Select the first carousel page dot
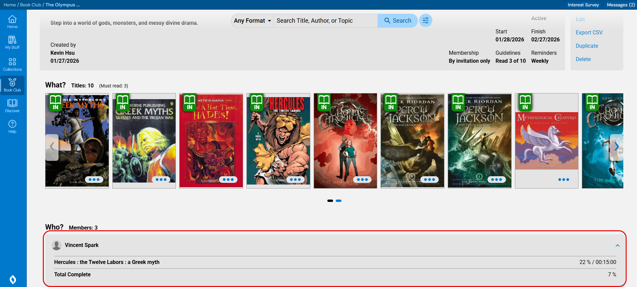 (330, 201)
